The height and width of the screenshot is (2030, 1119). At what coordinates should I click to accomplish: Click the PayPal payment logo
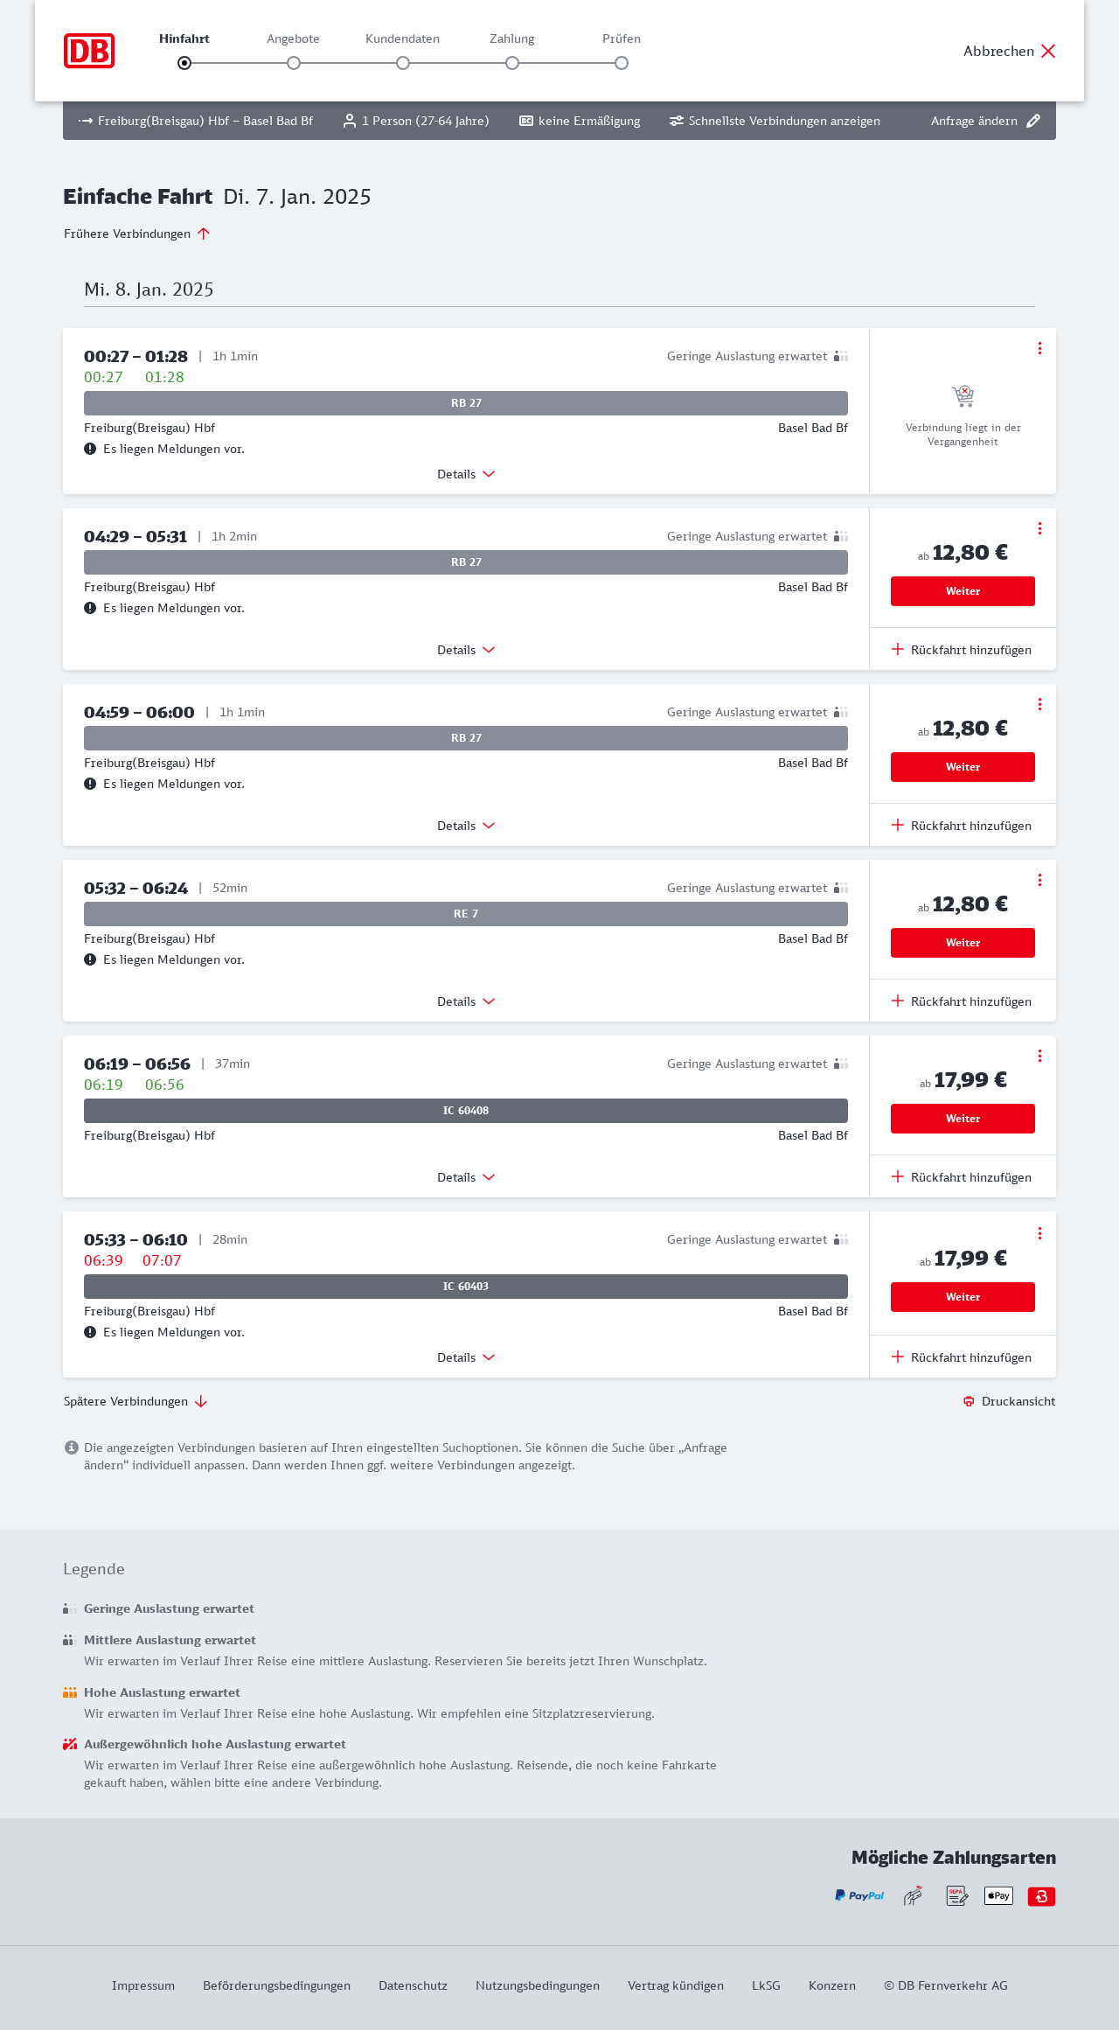point(859,1895)
